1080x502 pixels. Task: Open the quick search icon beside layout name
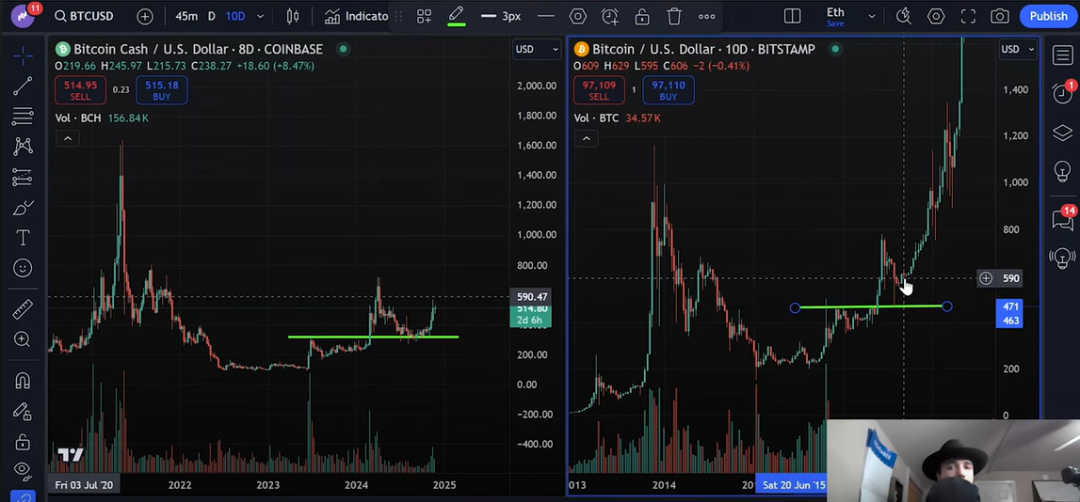pyautogui.click(x=903, y=17)
